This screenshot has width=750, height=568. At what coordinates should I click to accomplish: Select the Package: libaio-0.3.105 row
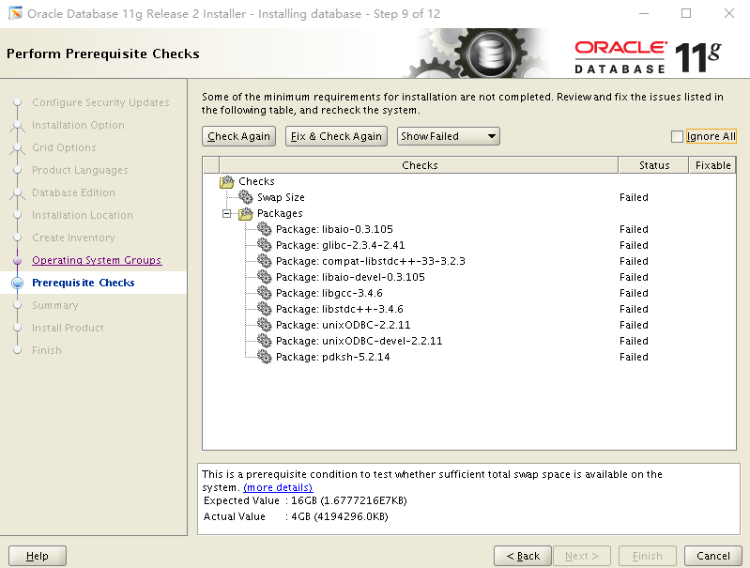tap(468, 229)
